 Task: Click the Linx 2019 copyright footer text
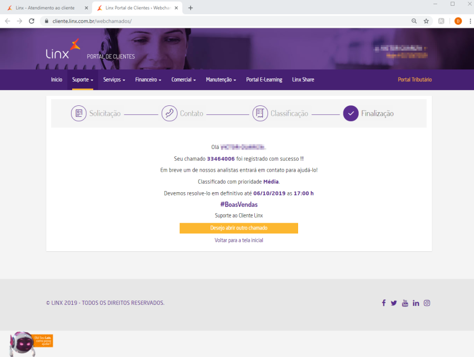point(105,303)
